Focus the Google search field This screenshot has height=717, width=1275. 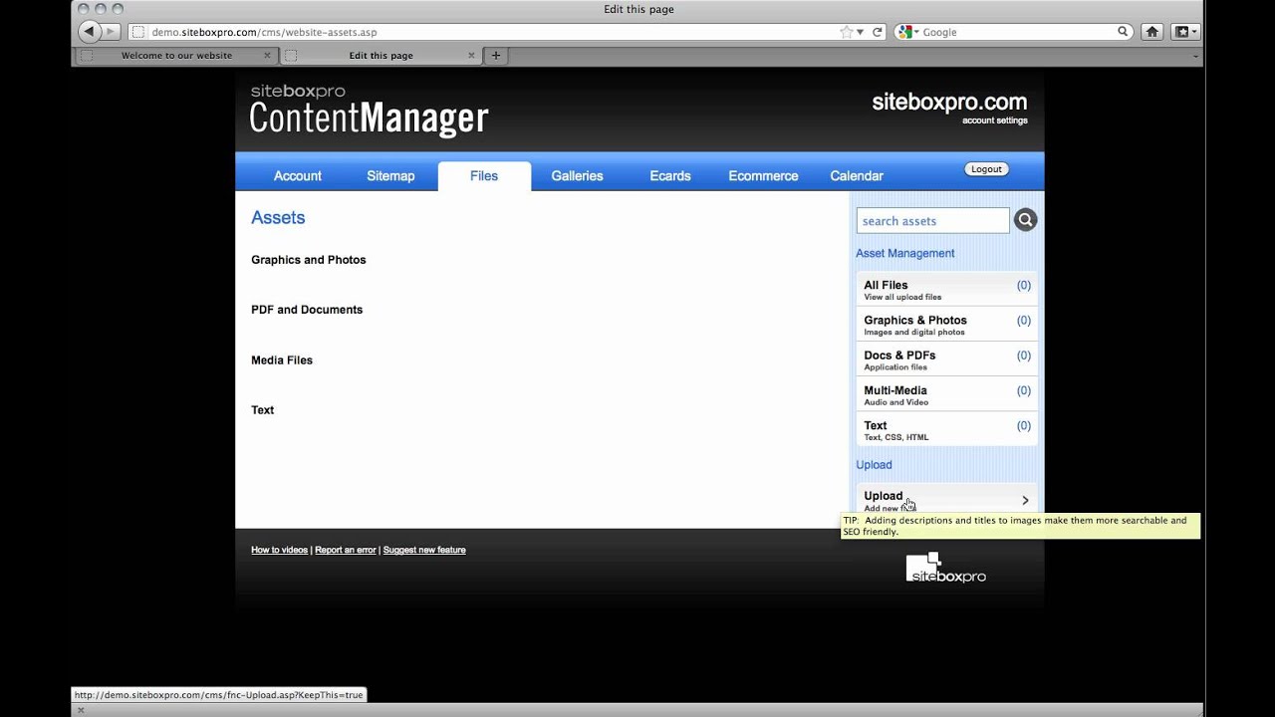click(x=1016, y=32)
